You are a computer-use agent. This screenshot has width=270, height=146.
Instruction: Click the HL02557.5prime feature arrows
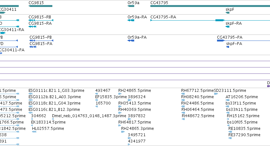pyautogui.click(x=34, y=132)
